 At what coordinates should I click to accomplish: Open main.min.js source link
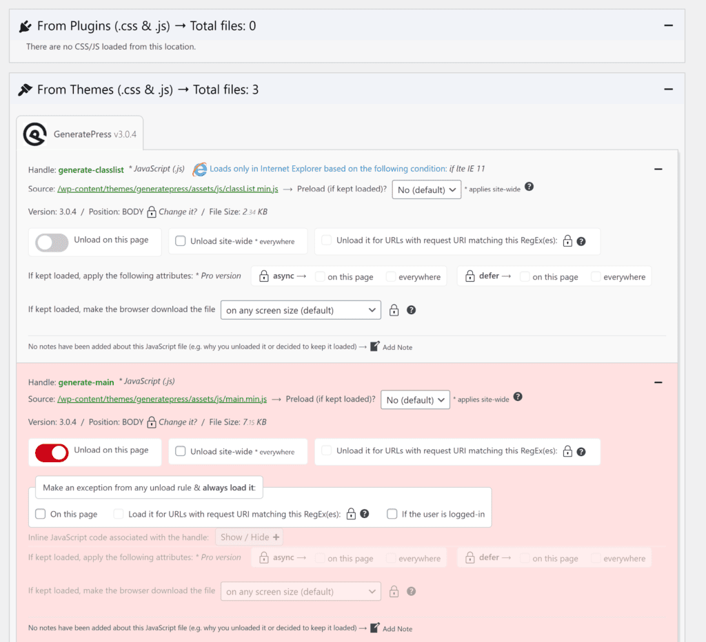coord(162,399)
